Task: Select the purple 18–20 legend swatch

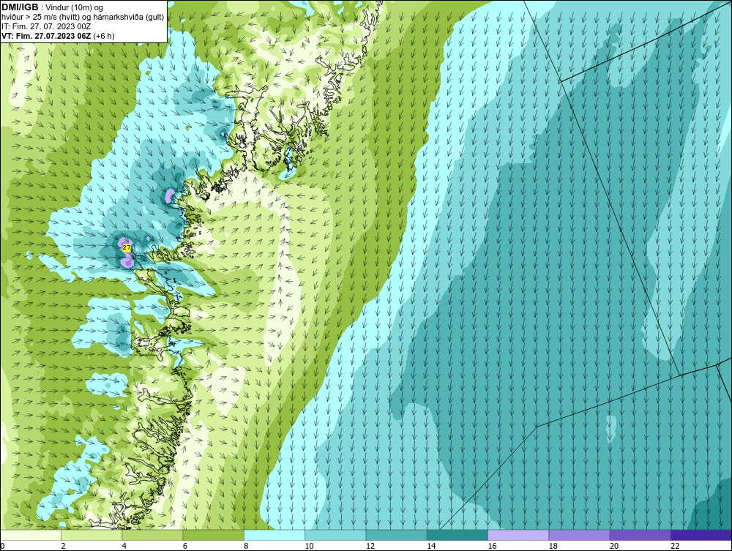Action: point(579,535)
